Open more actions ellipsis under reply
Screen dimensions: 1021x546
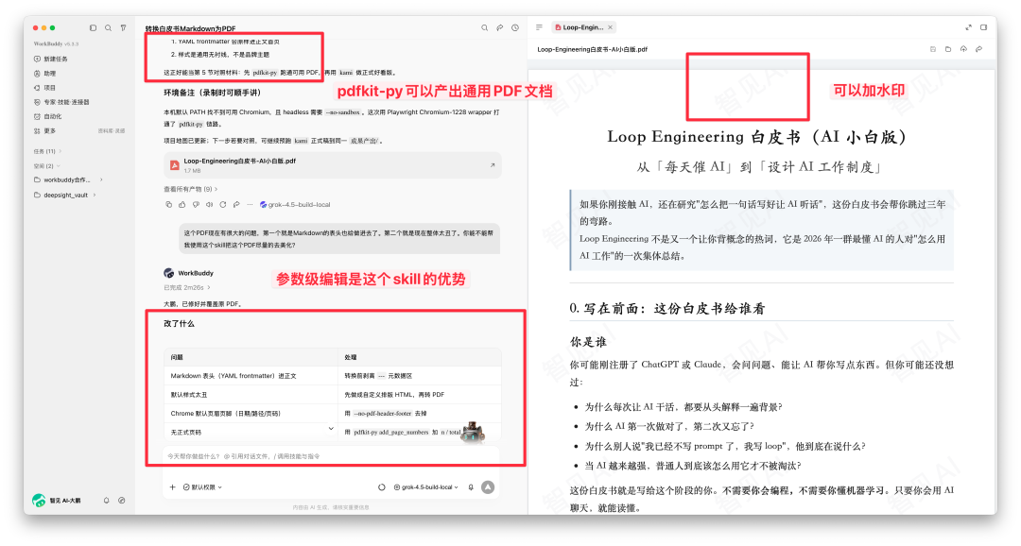pyautogui.click(x=250, y=204)
